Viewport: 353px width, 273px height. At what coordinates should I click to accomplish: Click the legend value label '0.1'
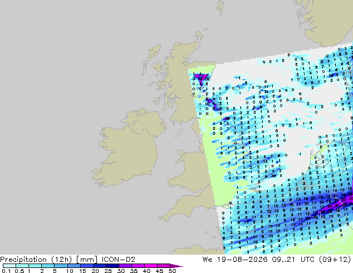[6, 271]
